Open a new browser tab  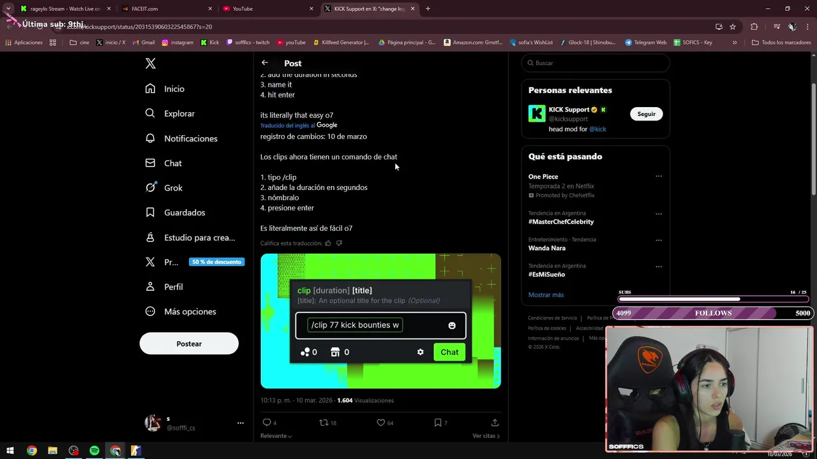click(x=428, y=9)
